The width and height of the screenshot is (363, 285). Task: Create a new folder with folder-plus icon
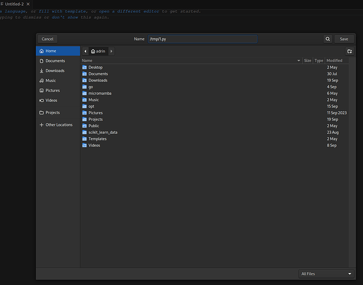coord(349,51)
